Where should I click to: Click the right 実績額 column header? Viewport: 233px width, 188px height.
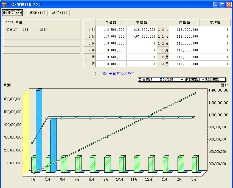coord(215,23)
